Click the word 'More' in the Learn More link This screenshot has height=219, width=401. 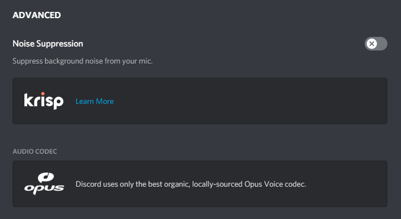(x=105, y=101)
